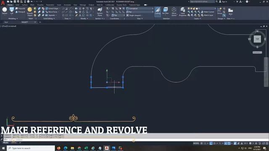Switch to the Visualize ribbon tab
Screen dimensions: 269x151
click(40, 5)
